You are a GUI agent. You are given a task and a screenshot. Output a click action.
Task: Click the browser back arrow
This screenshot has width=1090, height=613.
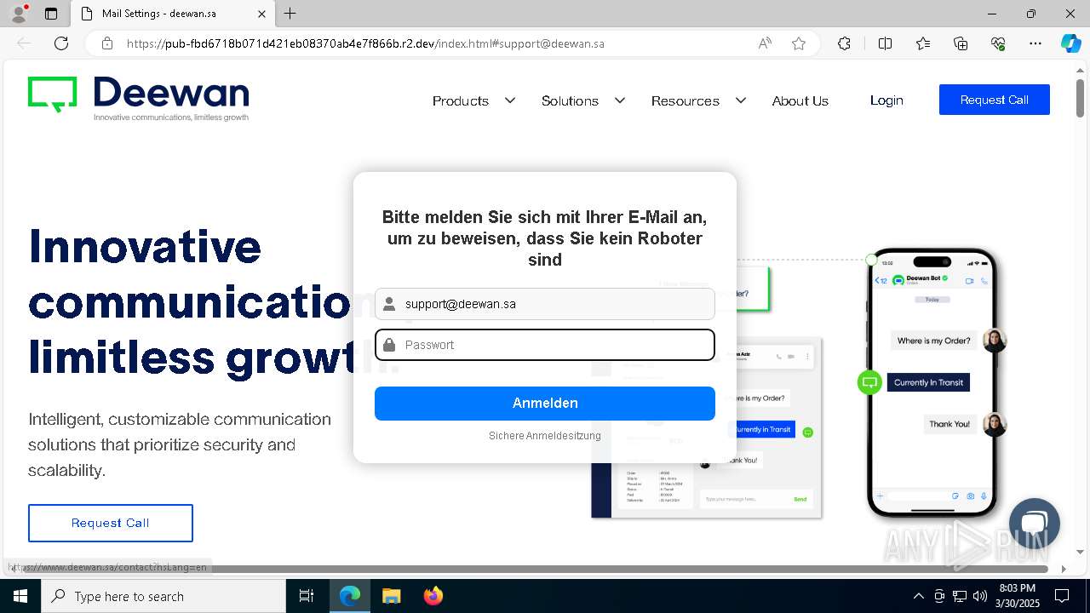coord(24,43)
